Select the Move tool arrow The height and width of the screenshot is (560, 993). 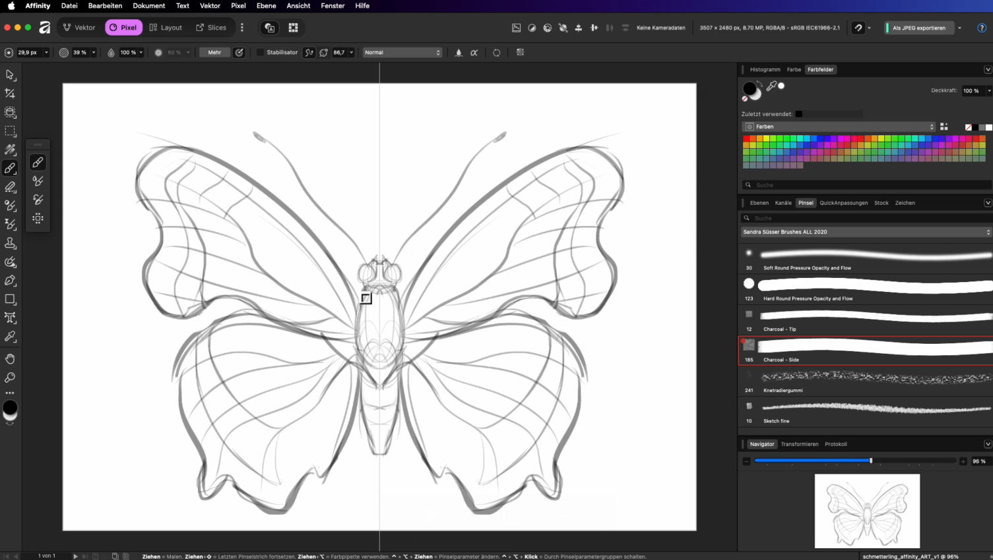click(x=10, y=75)
